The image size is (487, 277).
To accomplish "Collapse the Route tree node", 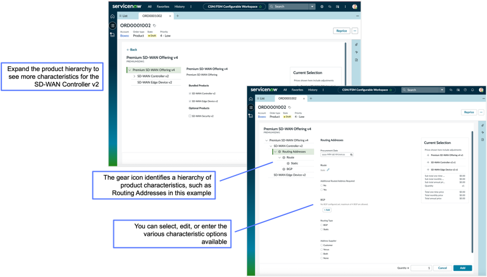I will click(279, 157).
